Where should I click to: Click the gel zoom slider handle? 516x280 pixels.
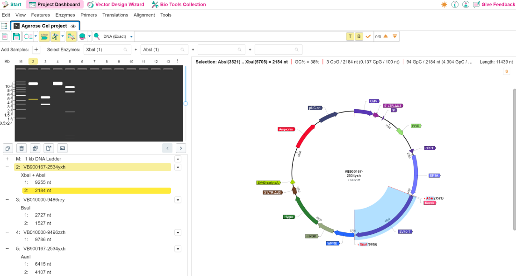click(186, 104)
